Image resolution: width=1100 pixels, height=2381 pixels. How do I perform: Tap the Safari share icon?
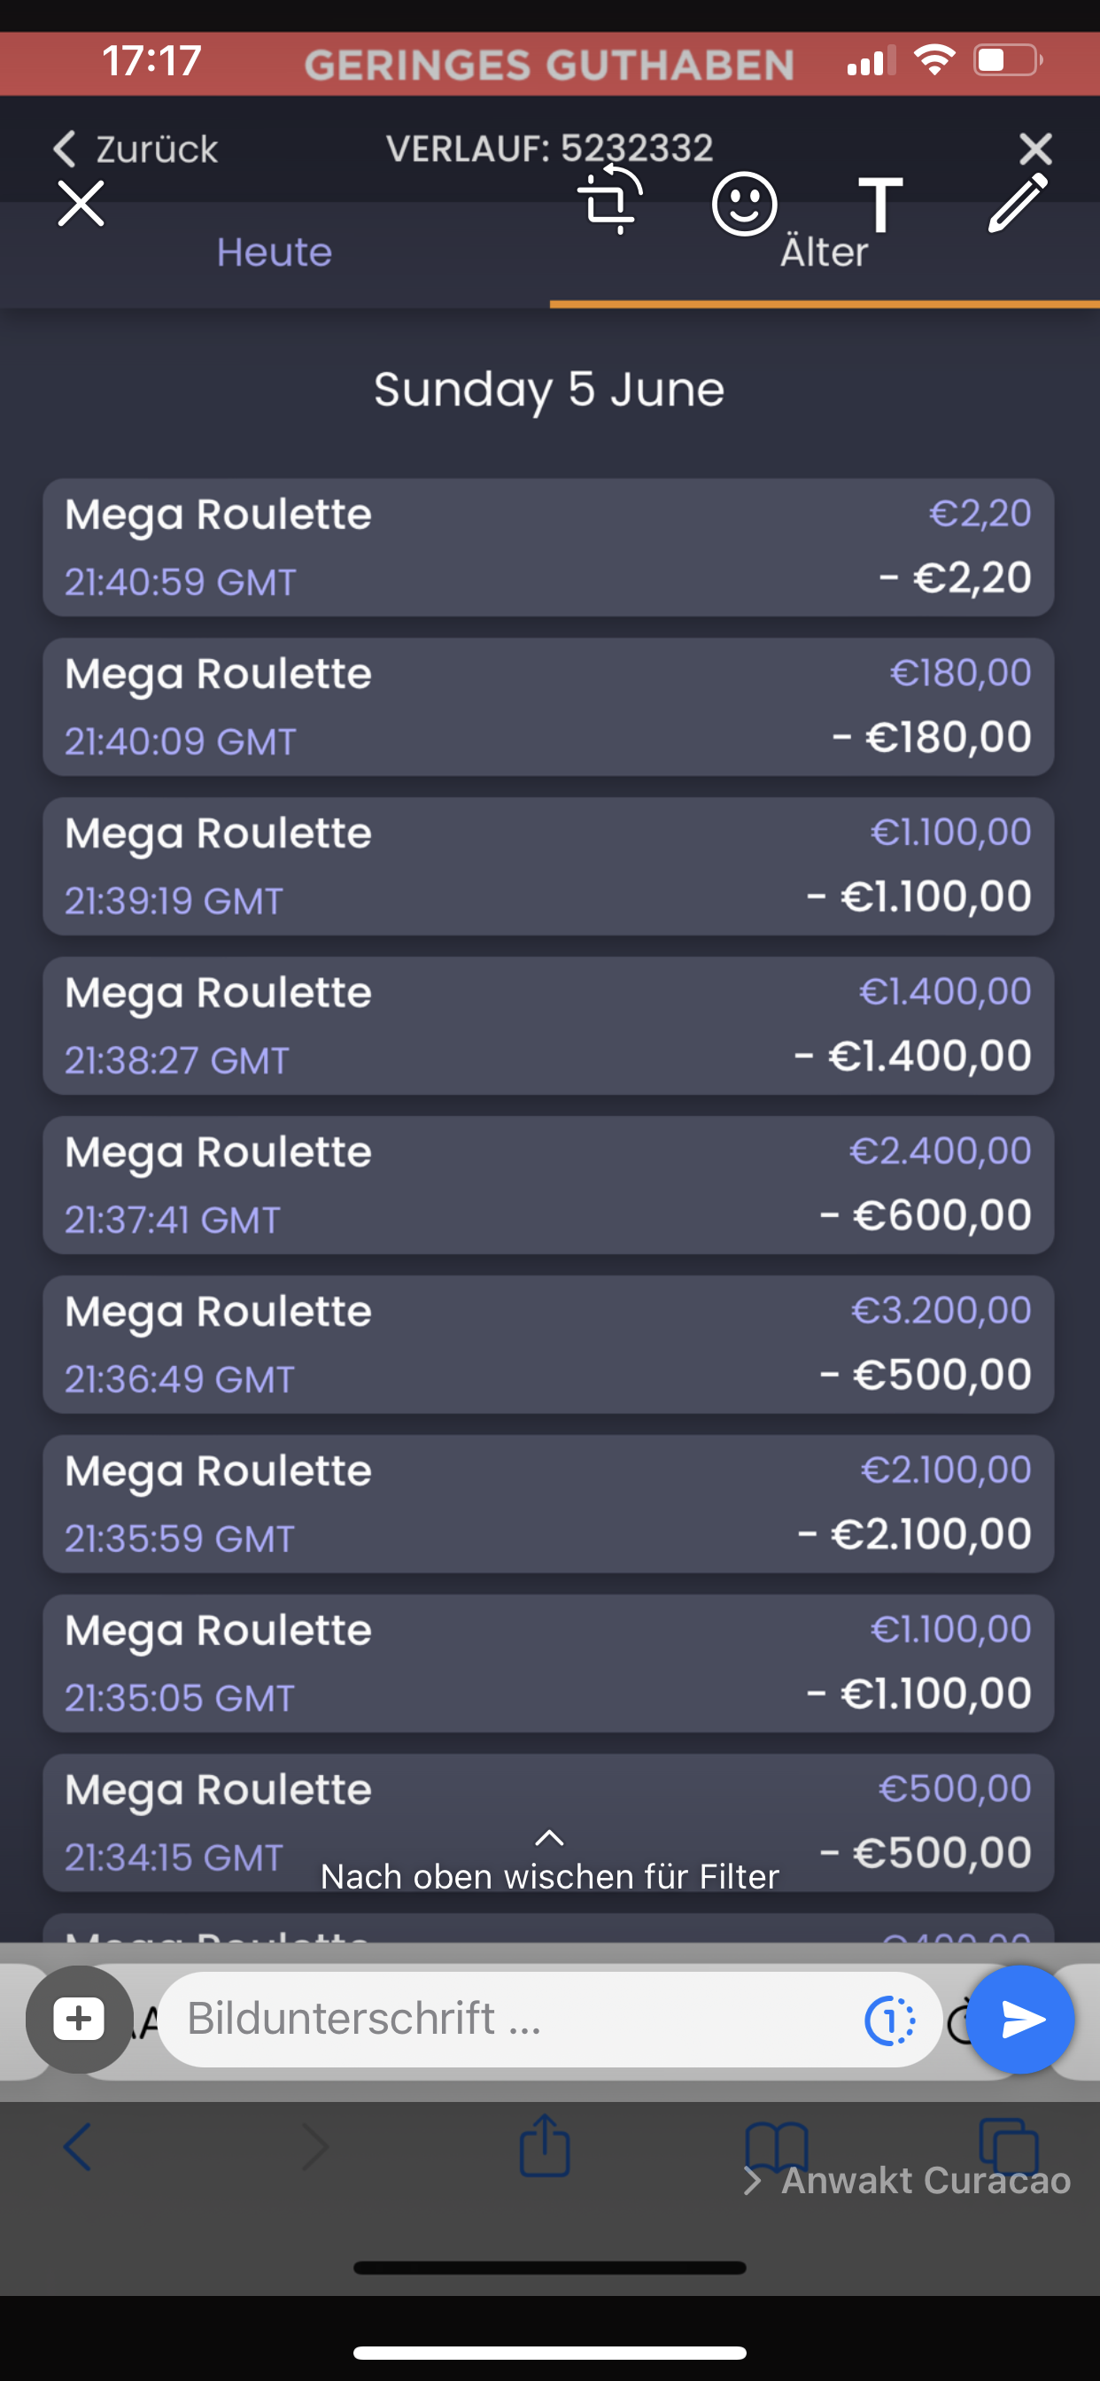pos(545,2146)
